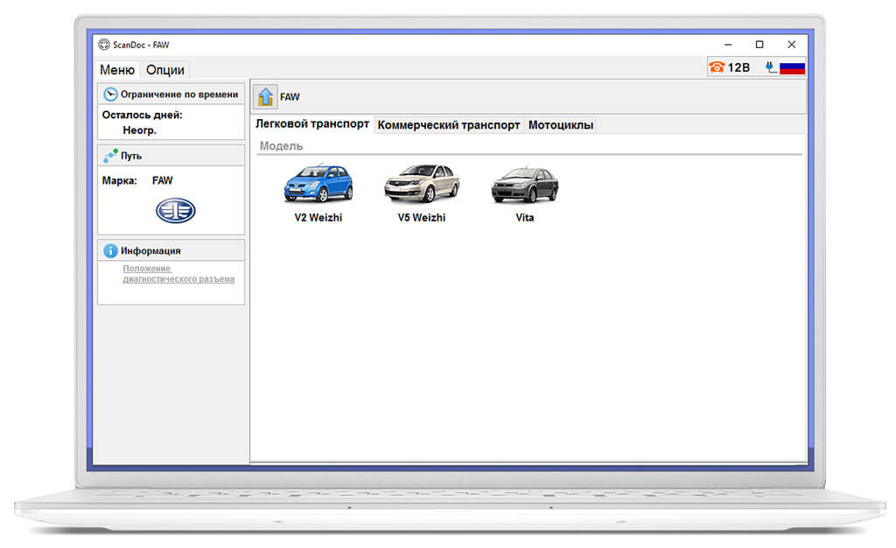Click the V2 Weizhi model label
896x548 pixels.
point(318,218)
